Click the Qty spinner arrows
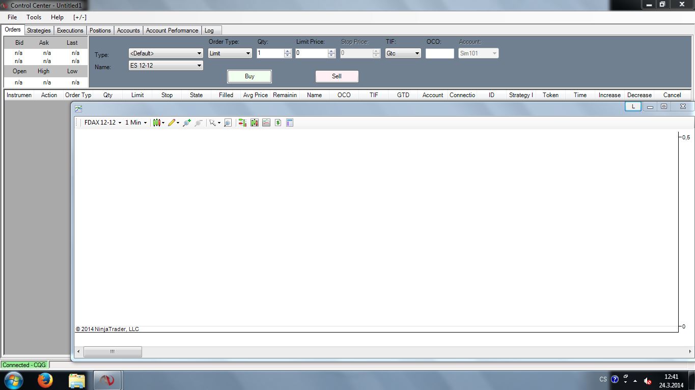 click(x=288, y=53)
